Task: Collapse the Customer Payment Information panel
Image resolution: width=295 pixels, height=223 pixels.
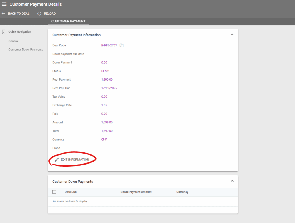Action: (232, 35)
